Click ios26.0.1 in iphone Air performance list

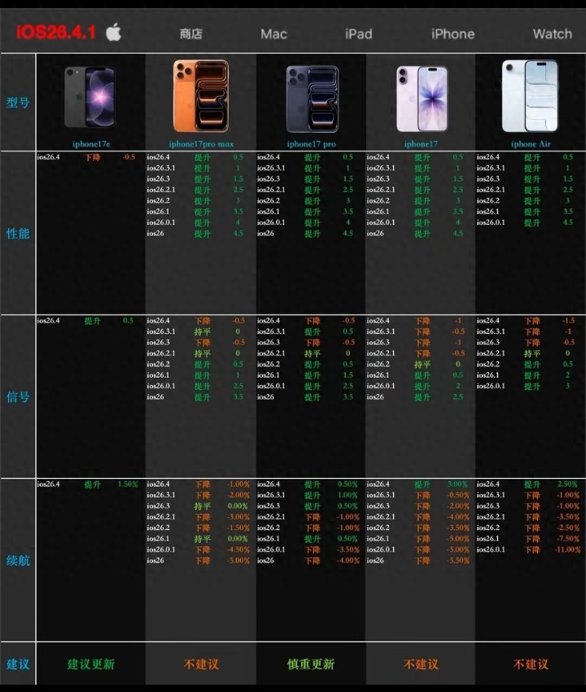pos(490,222)
